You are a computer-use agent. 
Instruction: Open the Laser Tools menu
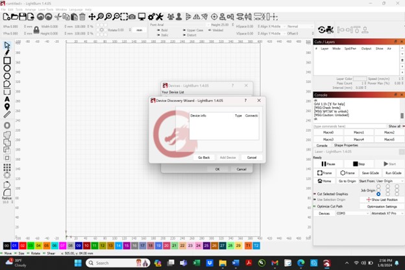[45, 10]
